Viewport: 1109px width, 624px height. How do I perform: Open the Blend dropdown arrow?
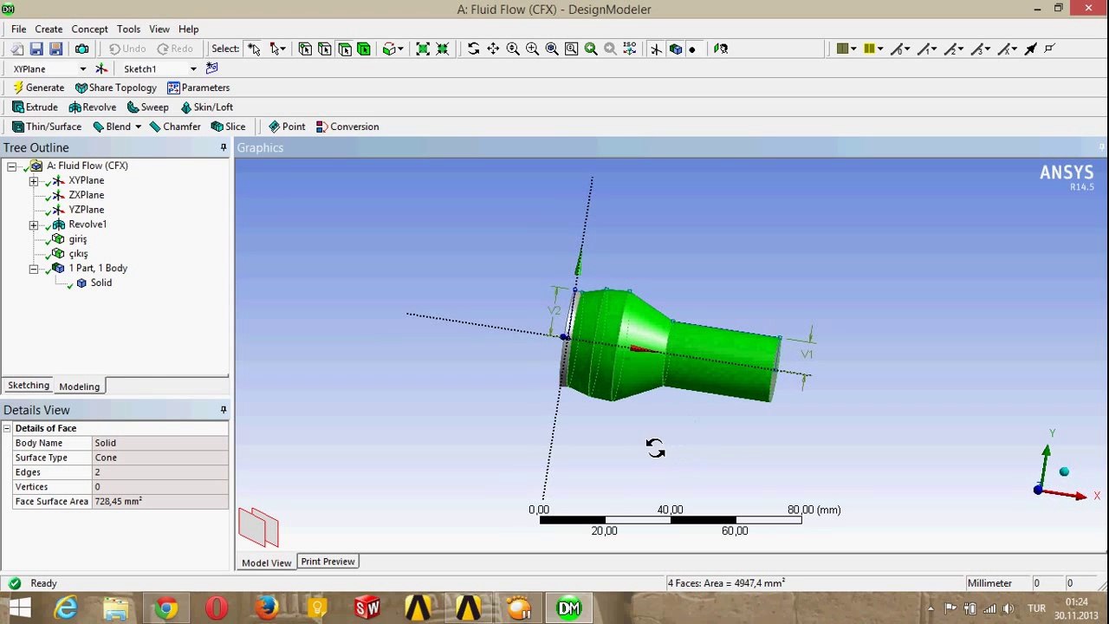(138, 127)
